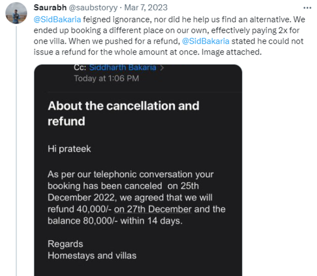The width and height of the screenshot is (317, 276).
Task: Expand the chevron beside Siddharth Bakaria
Action: pyautogui.click(x=162, y=67)
